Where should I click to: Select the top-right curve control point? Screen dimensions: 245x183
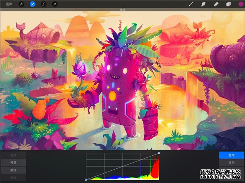[x=159, y=153]
